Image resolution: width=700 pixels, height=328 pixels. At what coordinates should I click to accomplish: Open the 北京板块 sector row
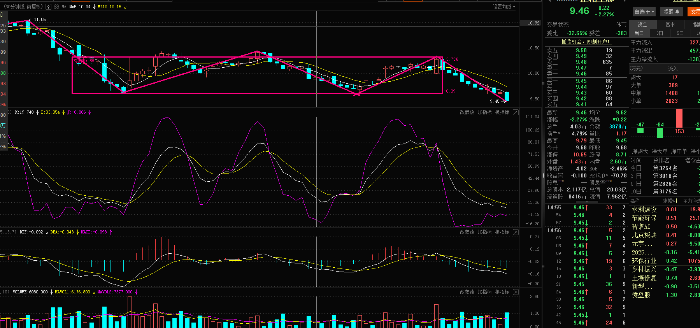click(x=665, y=235)
